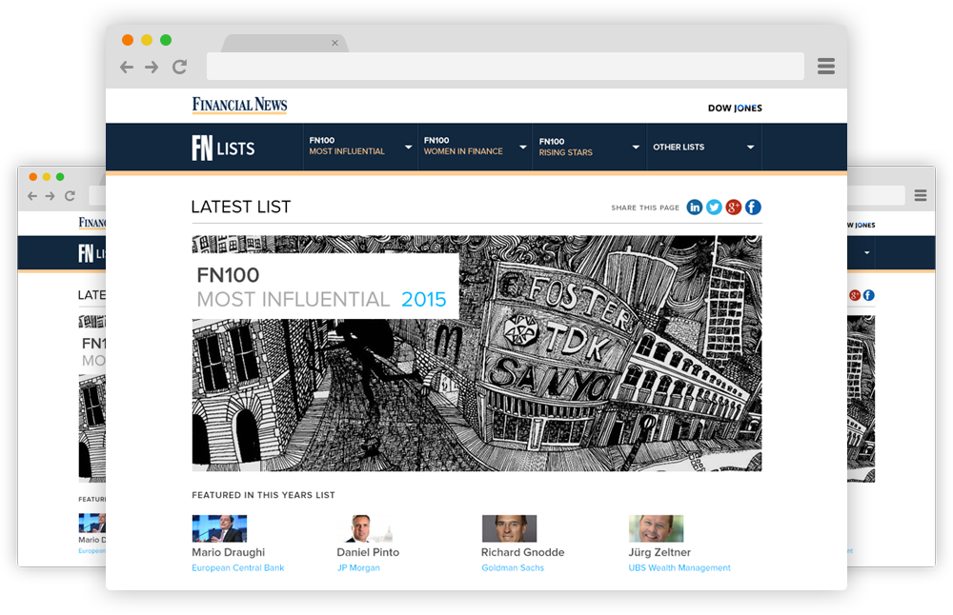Click back arrow in left background browser
The width and height of the screenshot is (953, 615).
pyautogui.click(x=32, y=196)
